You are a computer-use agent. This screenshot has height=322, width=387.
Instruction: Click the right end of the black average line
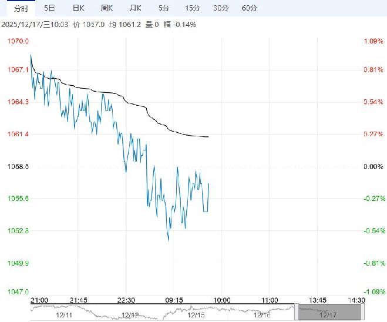(208, 137)
